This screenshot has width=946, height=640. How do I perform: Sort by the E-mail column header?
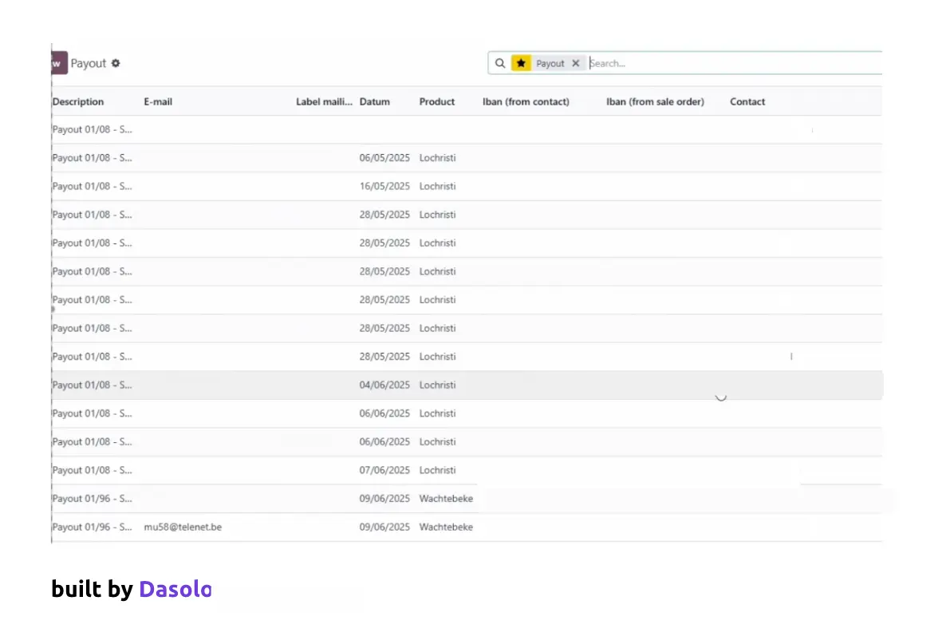click(x=158, y=101)
